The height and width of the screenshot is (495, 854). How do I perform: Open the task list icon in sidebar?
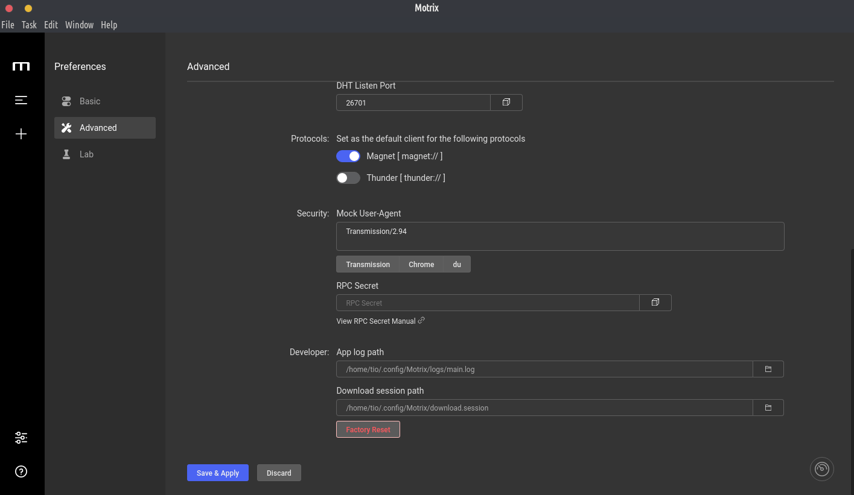pyautogui.click(x=21, y=100)
